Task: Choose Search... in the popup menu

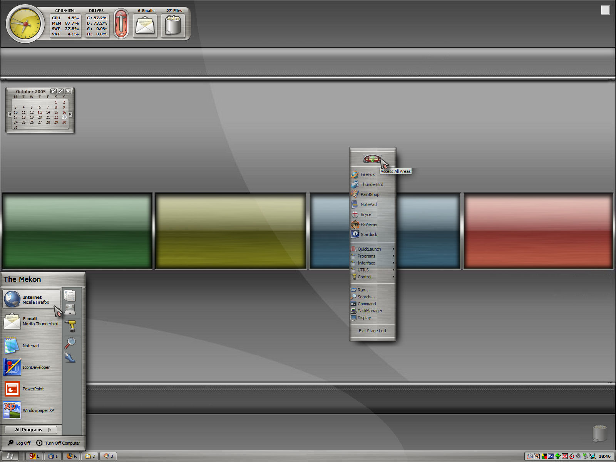Action: coord(373,297)
